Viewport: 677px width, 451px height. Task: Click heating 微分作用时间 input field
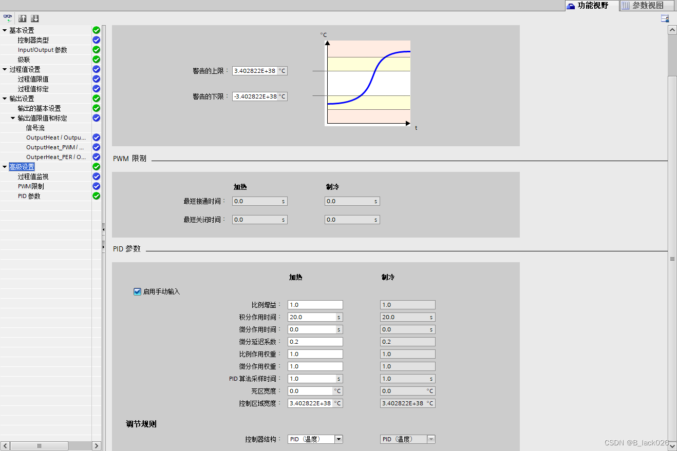click(x=315, y=329)
